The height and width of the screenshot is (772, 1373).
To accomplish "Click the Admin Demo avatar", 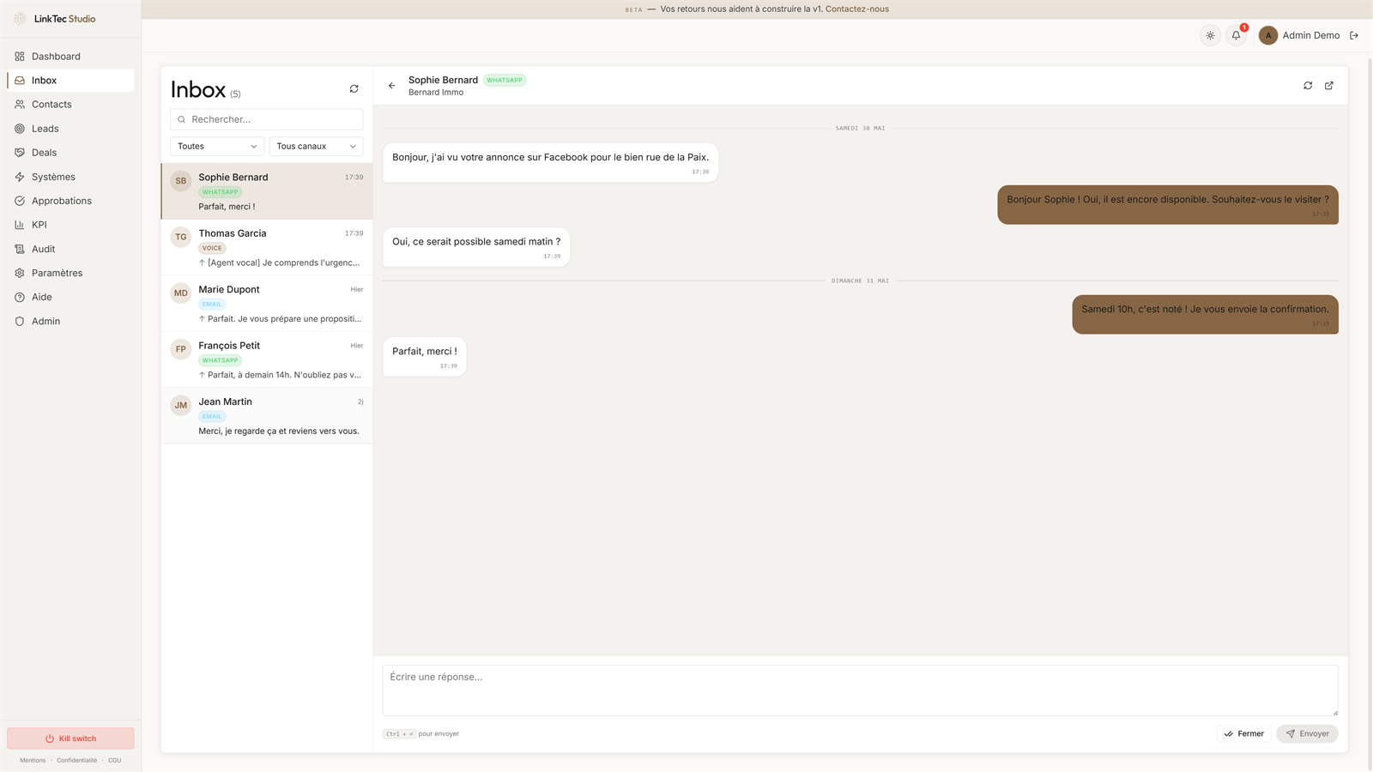I will click(x=1268, y=35).
